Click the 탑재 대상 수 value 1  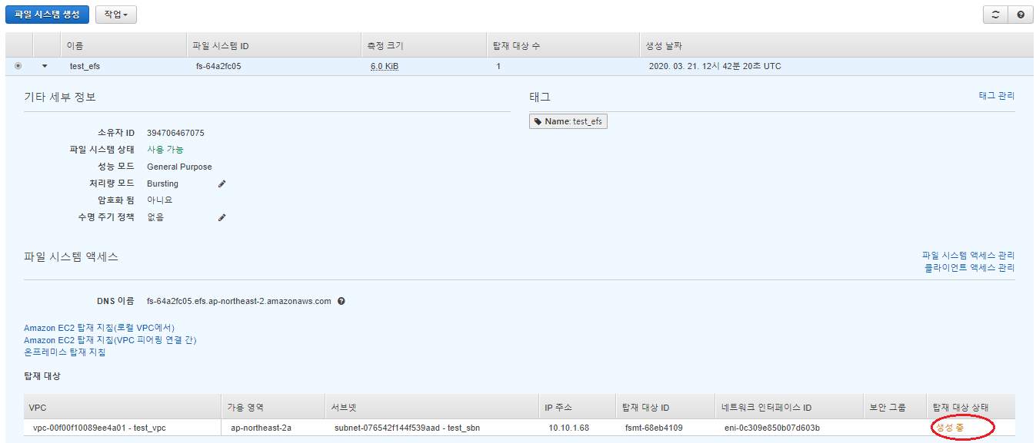[x=498, y=67]
